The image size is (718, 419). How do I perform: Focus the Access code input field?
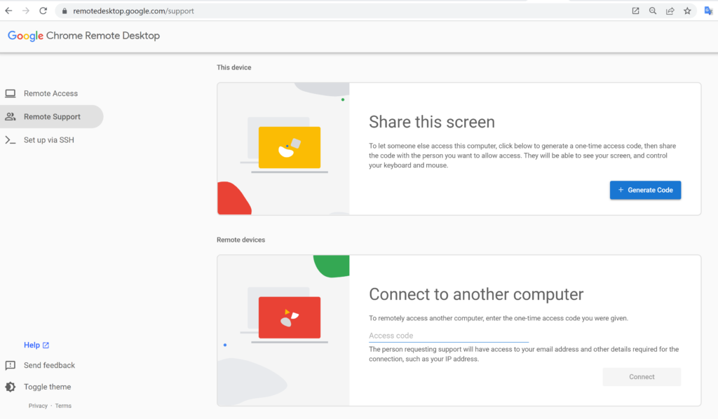pos(448,336)
